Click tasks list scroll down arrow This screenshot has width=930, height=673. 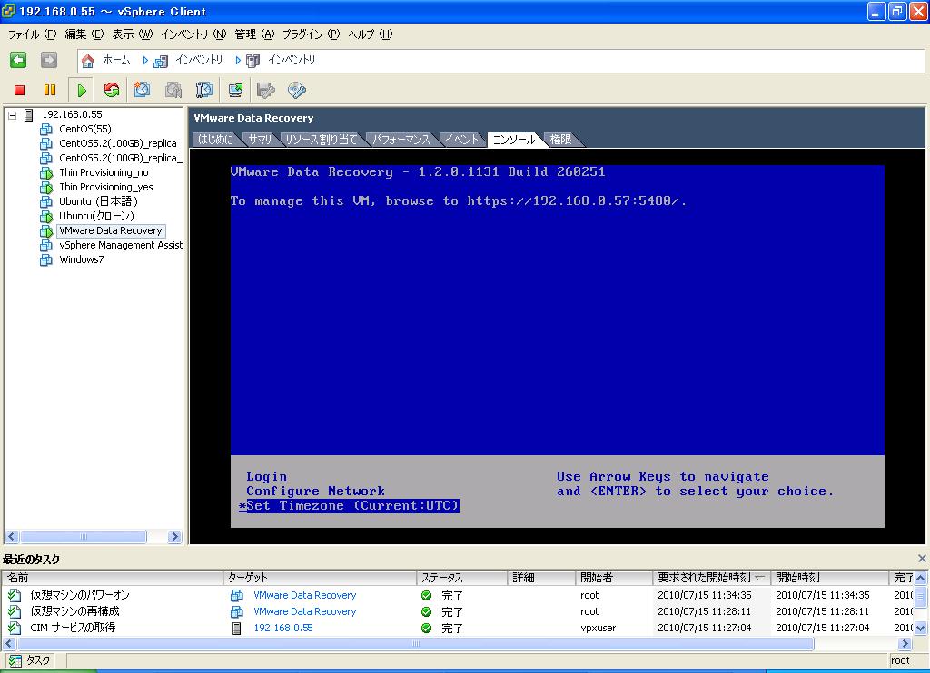pyautogui.click(x=920, y=628)
